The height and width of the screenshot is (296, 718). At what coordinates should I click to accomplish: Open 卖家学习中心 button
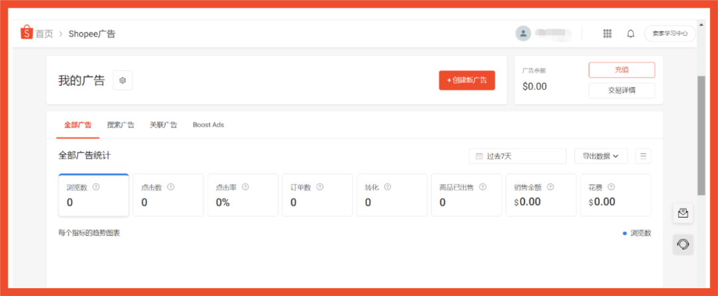coord(670,33)
